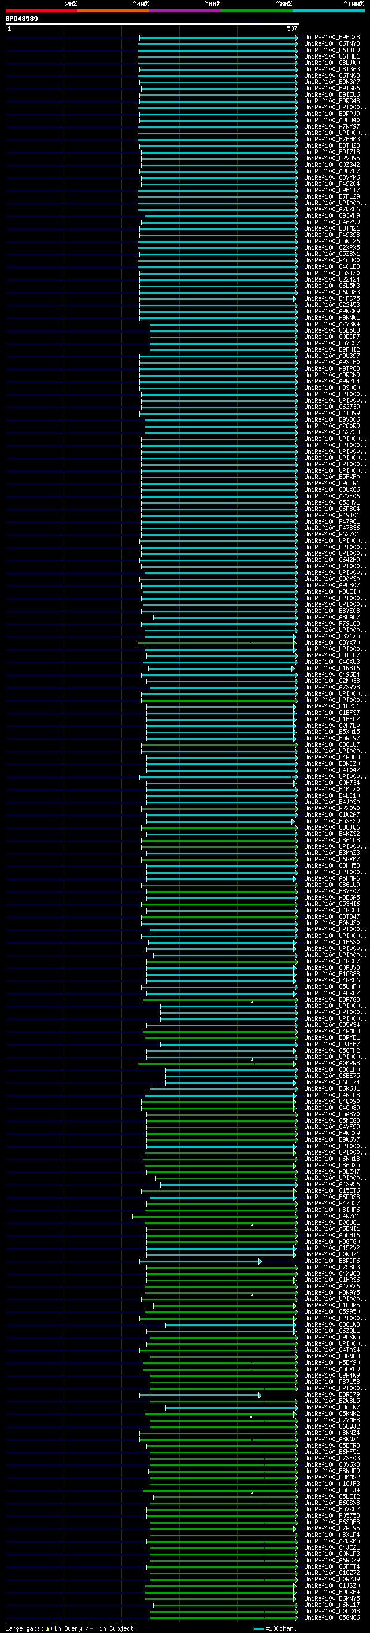Select the UniRef100_A1CJF3 label
The image size is (370, 1633).
coord(332,1484)
